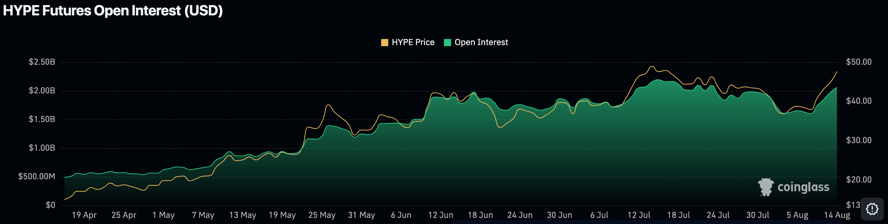Toggle the HYPE Price legend series
The height and width of the screenshot is (224, 888).
(x=408, y=42)
